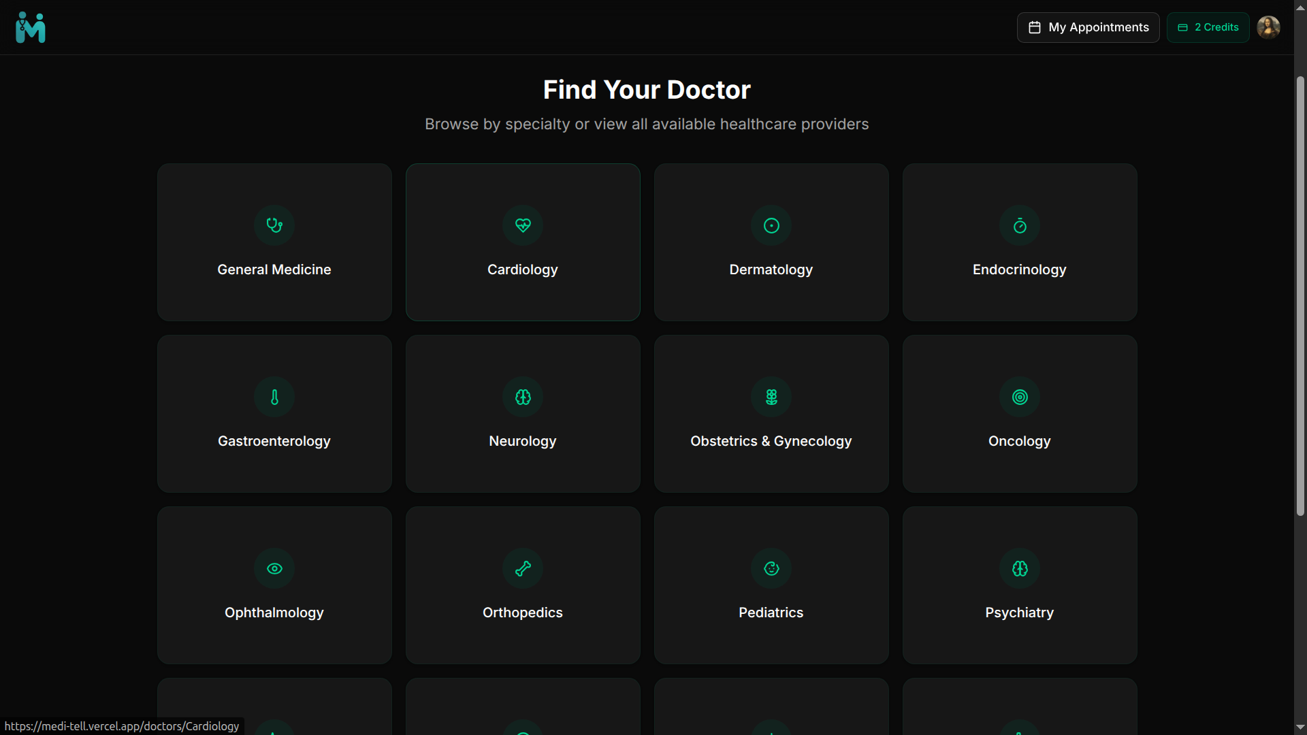Screen dimensions: 1307x735
Task: Click the Orthopedics bone icon
Action: pyautogui.click(x=523, y=568)
